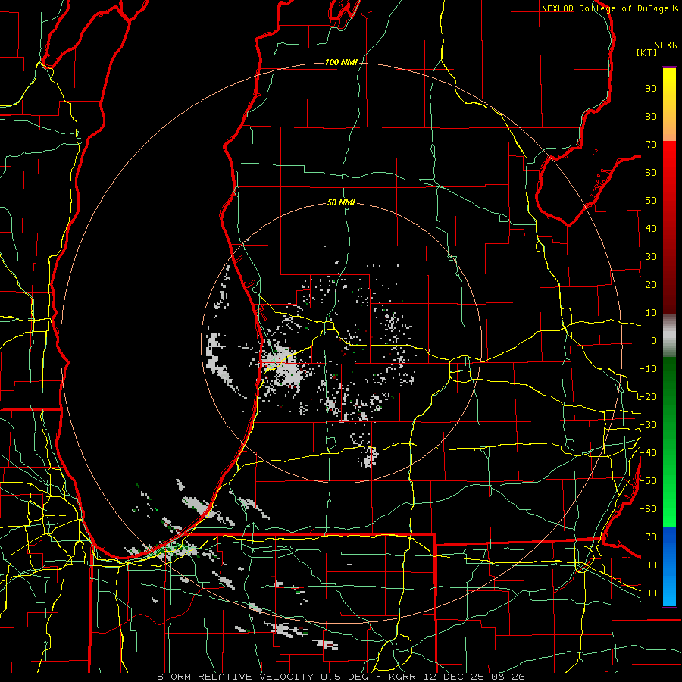Viewport: 682px width, 682px height.
Task: Click the positive 50 value on the velocity scale
Action: (x=651, y=201)
